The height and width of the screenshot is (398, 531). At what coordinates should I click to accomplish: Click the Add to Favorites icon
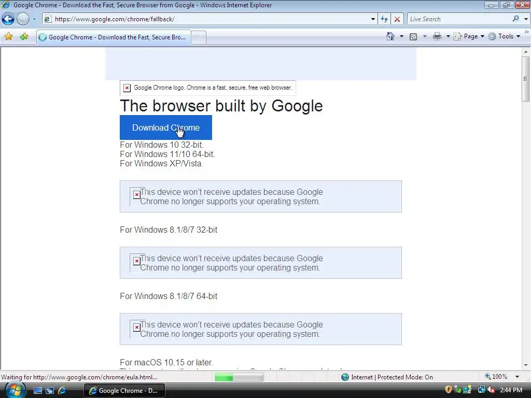[x=24, y=37]
